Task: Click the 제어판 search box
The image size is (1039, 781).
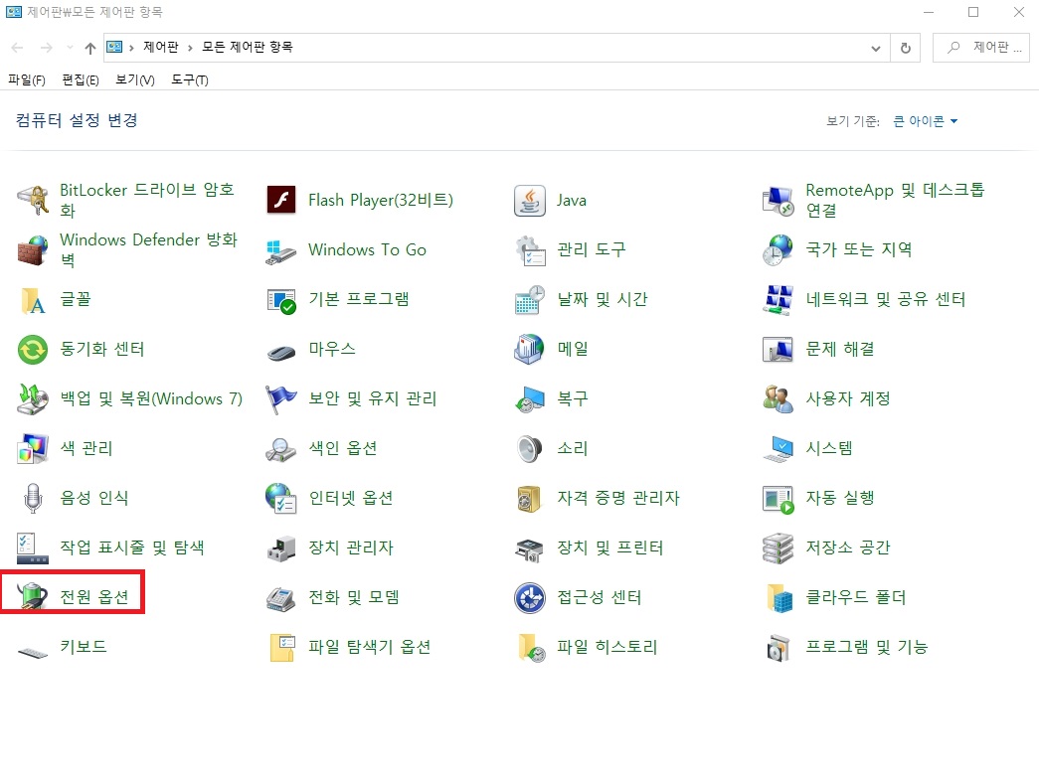Action: click(x=981, y=48)
